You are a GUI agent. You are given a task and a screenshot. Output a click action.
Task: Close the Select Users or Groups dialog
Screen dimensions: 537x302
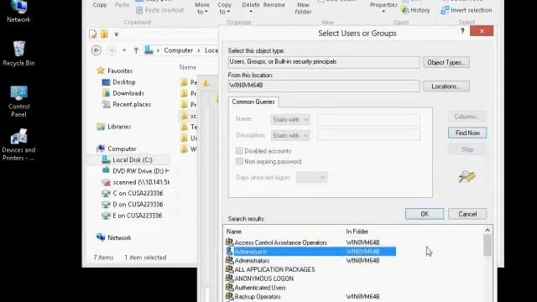(x=482, y=31)
